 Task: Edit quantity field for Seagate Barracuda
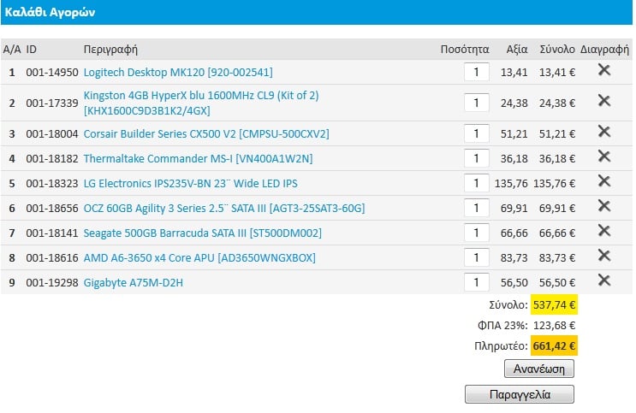coord(477,233)
